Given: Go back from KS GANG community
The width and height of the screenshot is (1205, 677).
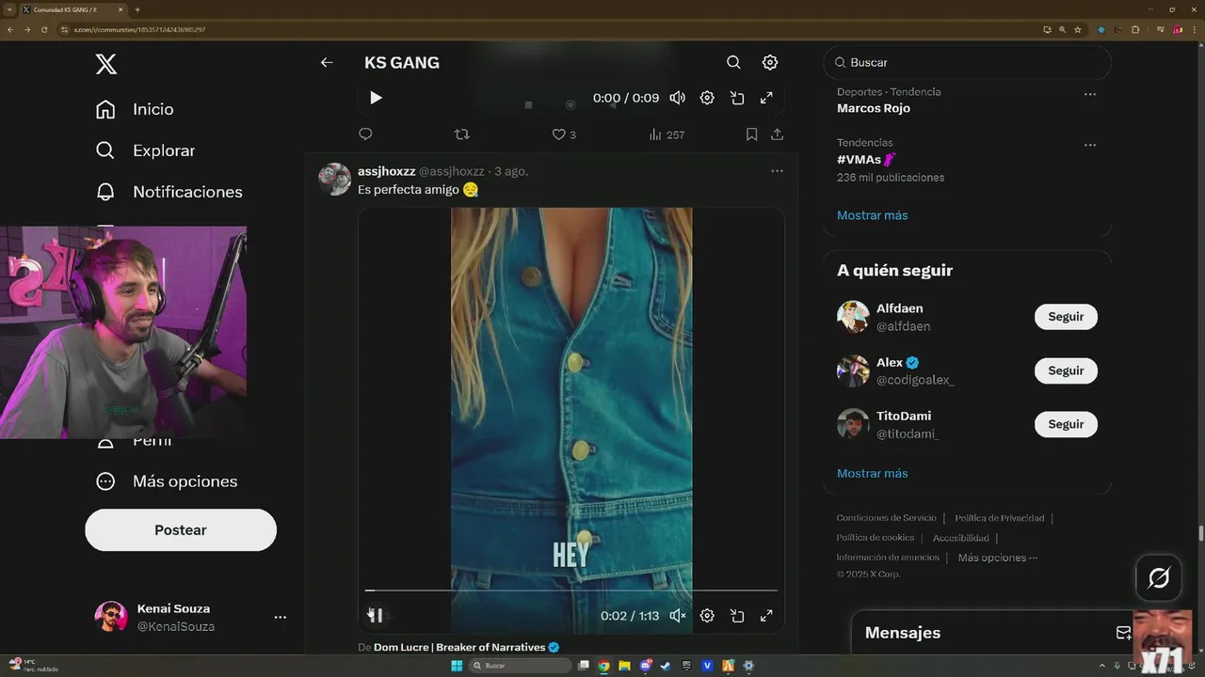Looking at the screenshot, I should click(x=327, y=63).
